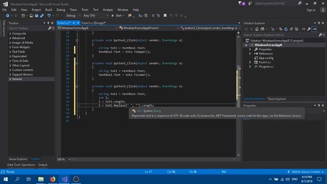Viewport: 327px width, 184px height.
Task: Click the Toolbox search magnifier icon
Action: (50, 28)
